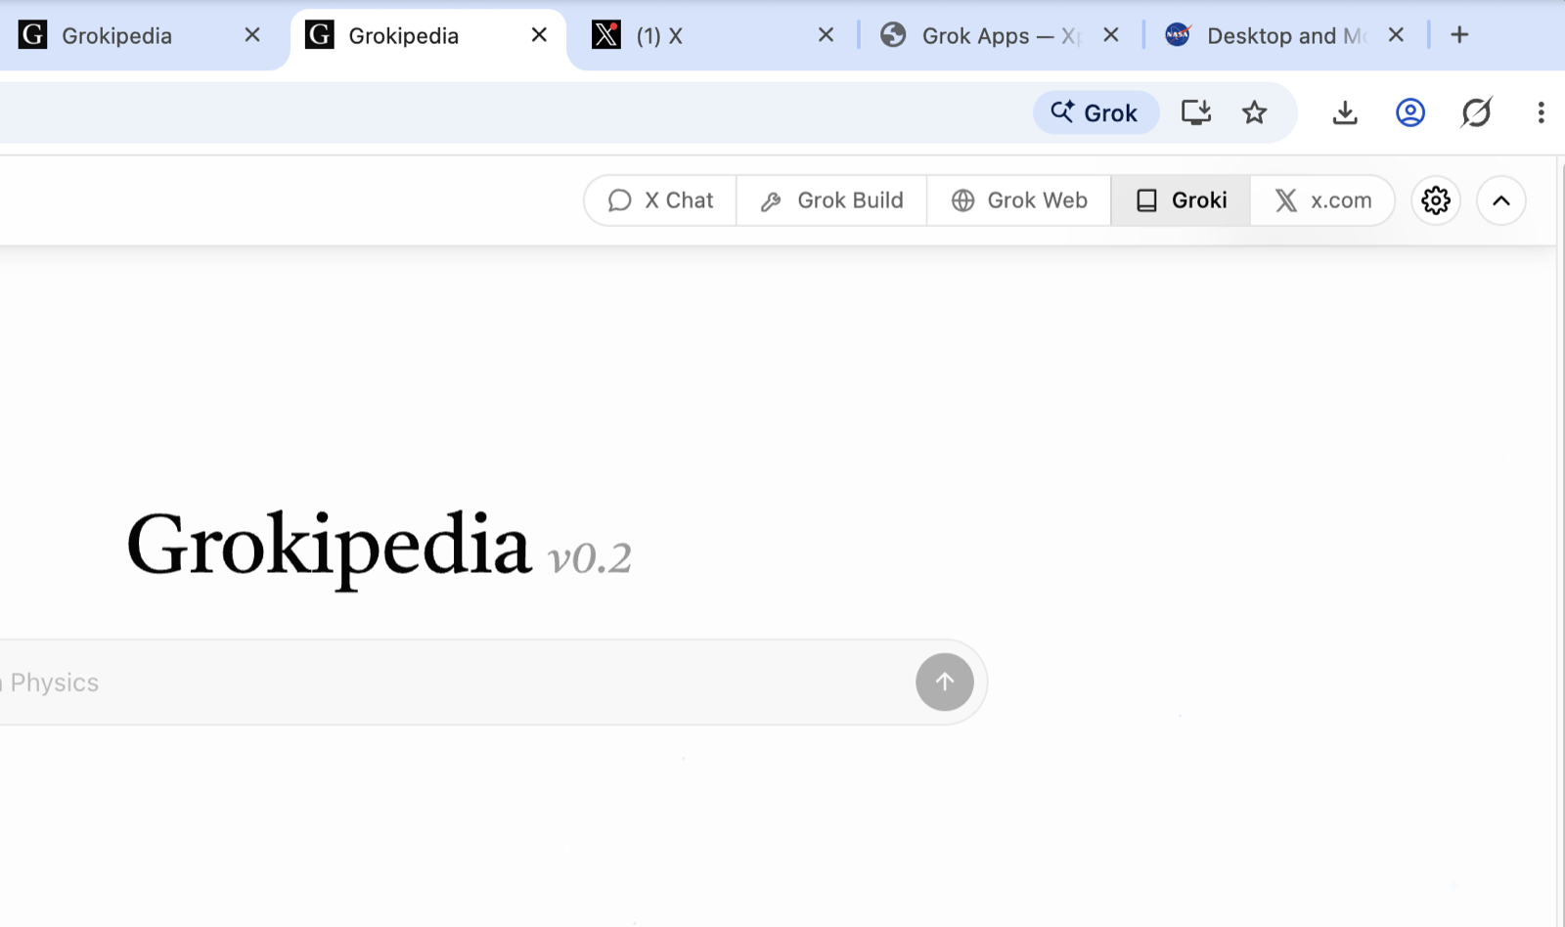Close the Grok Apps tab
1565x927 pixels.
[x=1111, y=35]
